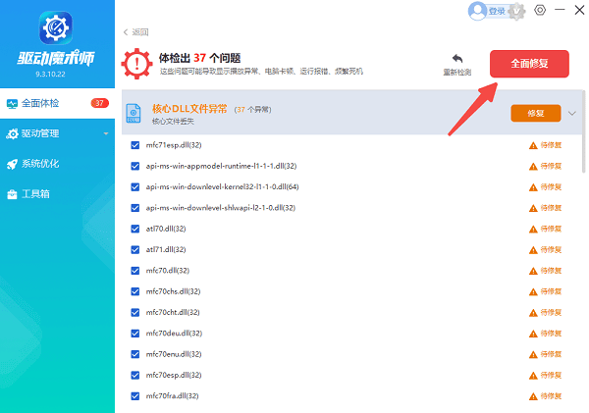Collapse the 核心DLL文件异常 section chevron

click(x=572, y=114)
